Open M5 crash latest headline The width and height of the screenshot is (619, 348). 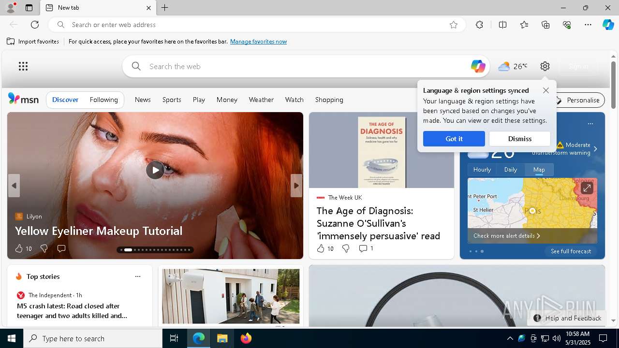[x=72, y=311]
